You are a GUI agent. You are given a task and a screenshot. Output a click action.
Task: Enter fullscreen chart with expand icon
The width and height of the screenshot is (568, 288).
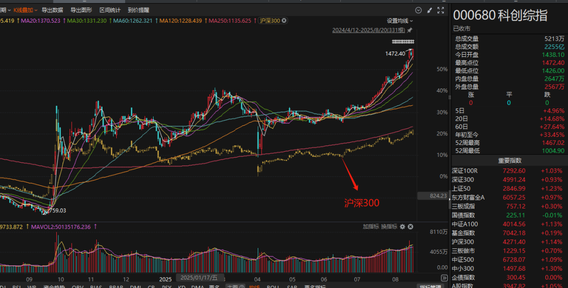440,10
